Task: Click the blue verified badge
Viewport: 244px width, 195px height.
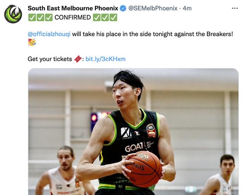Action: 123,8
